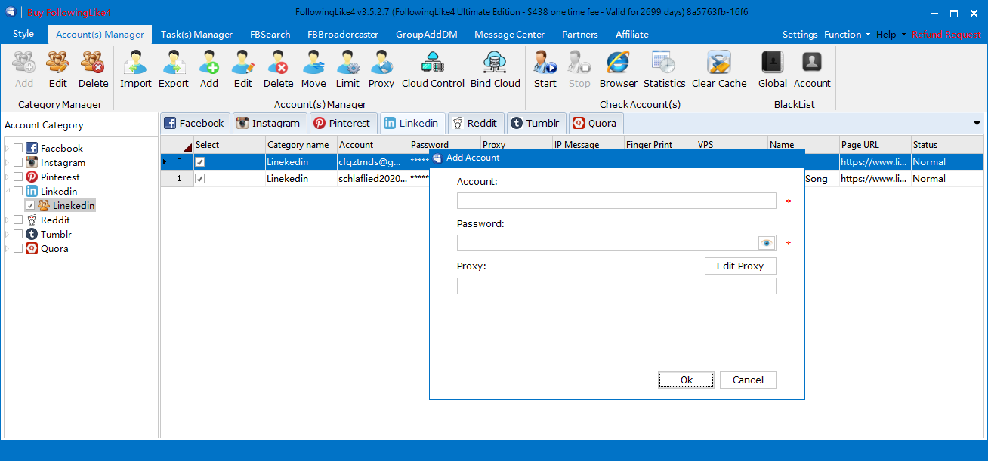
Task: Uncheck Select box for cfqztmds account row
Action: point(200,162)
